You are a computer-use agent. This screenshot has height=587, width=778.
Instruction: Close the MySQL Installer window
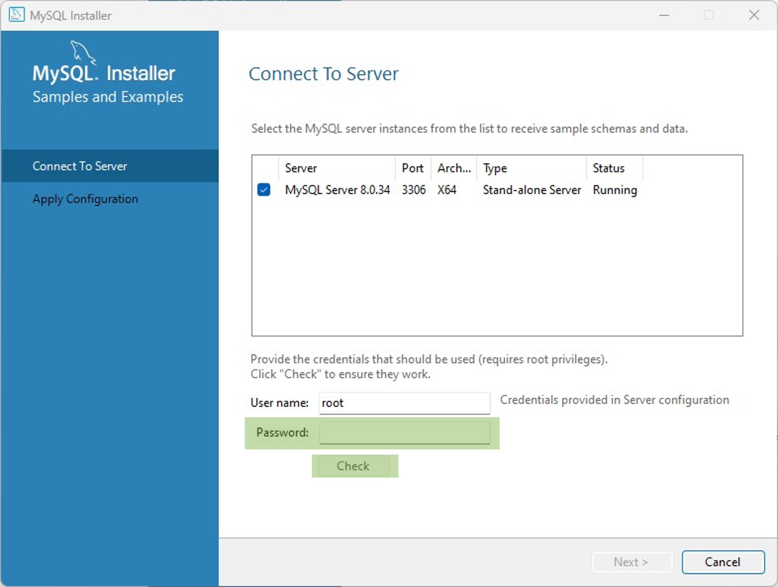click(754, 15)
